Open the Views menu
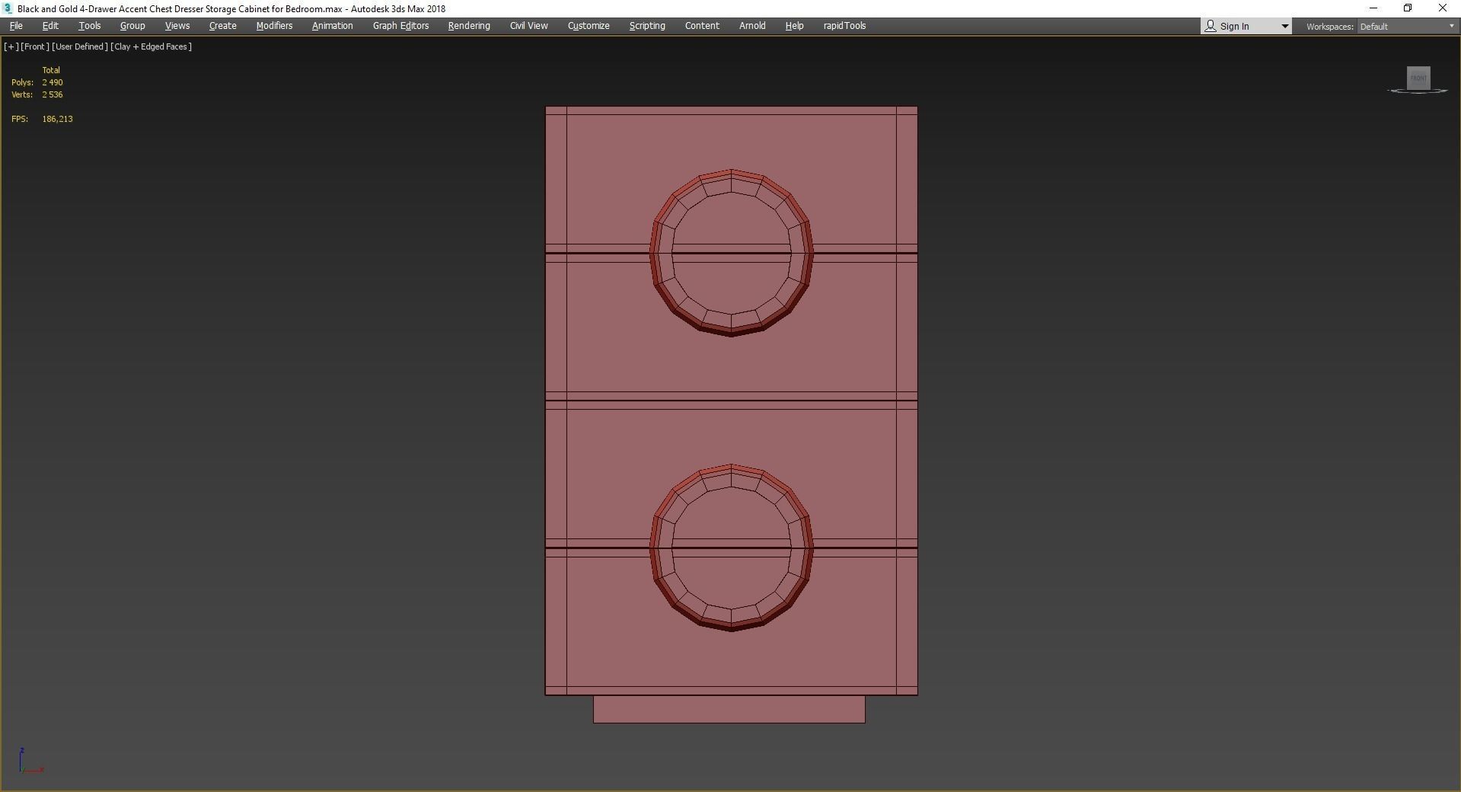 (x=177, y=26)
